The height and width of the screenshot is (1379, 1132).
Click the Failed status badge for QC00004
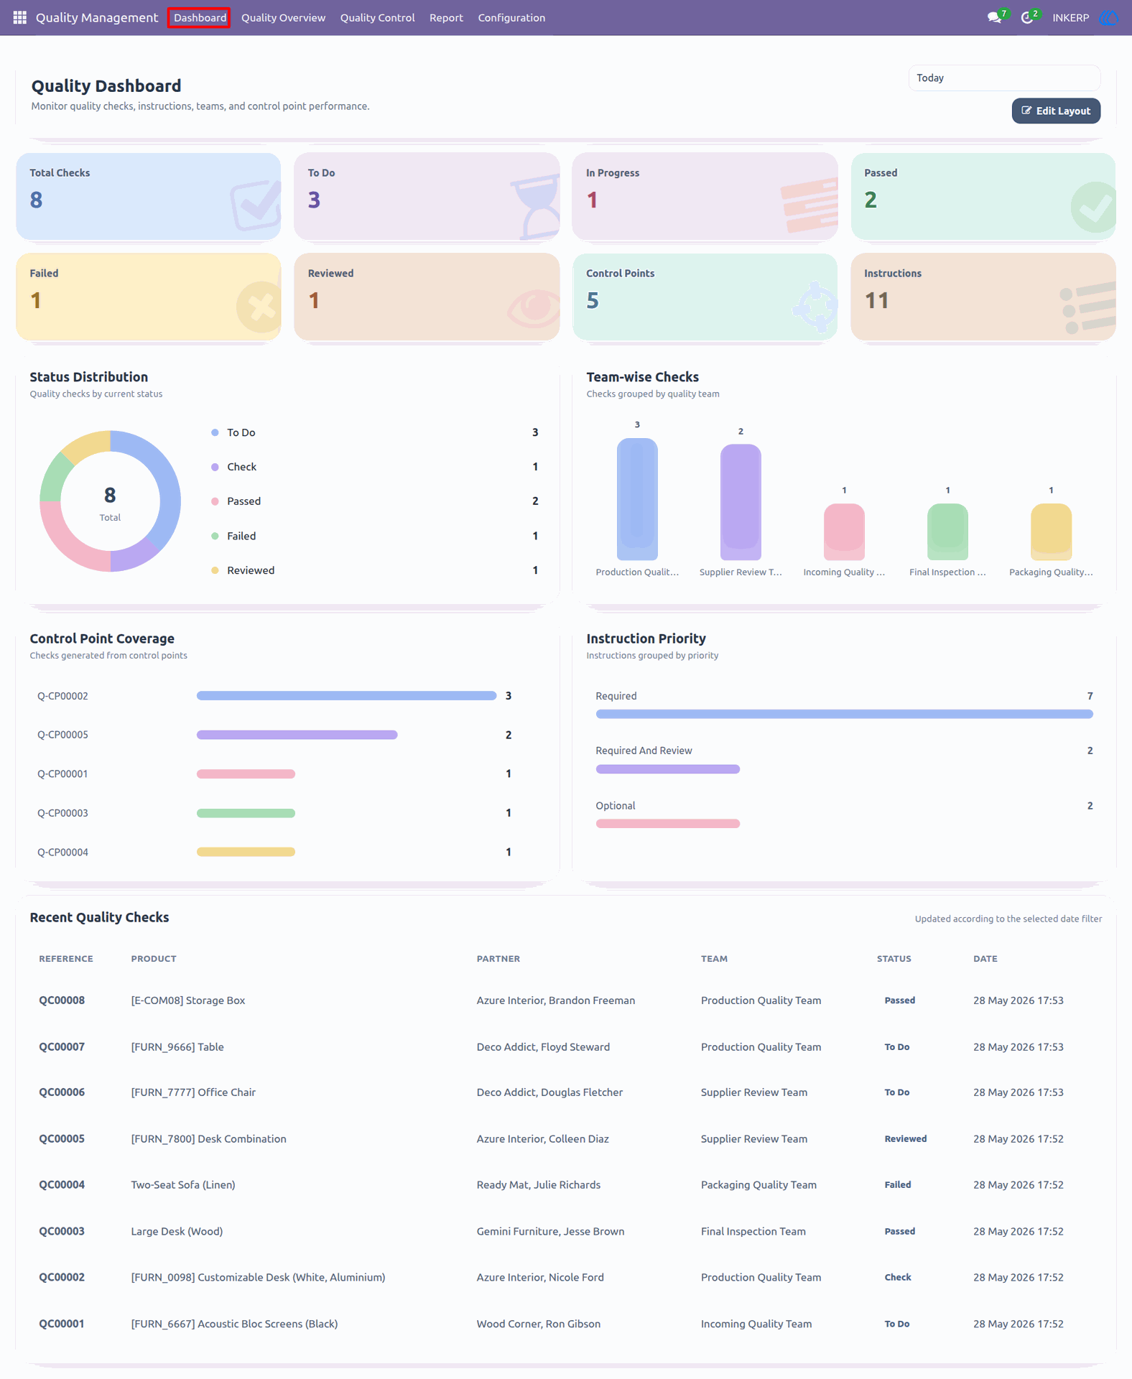[898, 1185]
